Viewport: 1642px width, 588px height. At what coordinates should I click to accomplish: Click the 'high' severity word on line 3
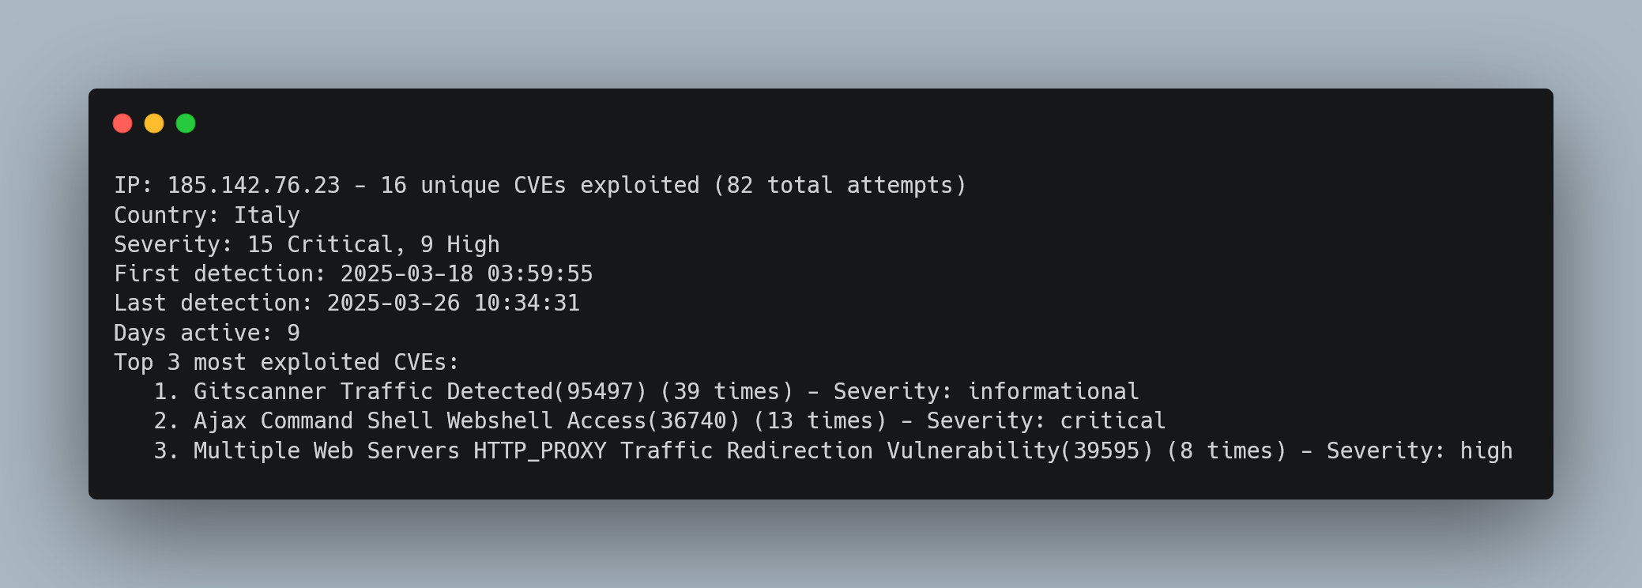[1486, 450]
